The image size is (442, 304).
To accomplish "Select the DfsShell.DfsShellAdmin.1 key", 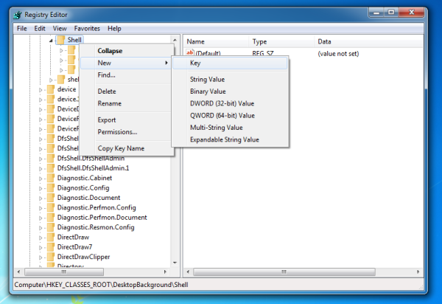I will pos(93,168).
